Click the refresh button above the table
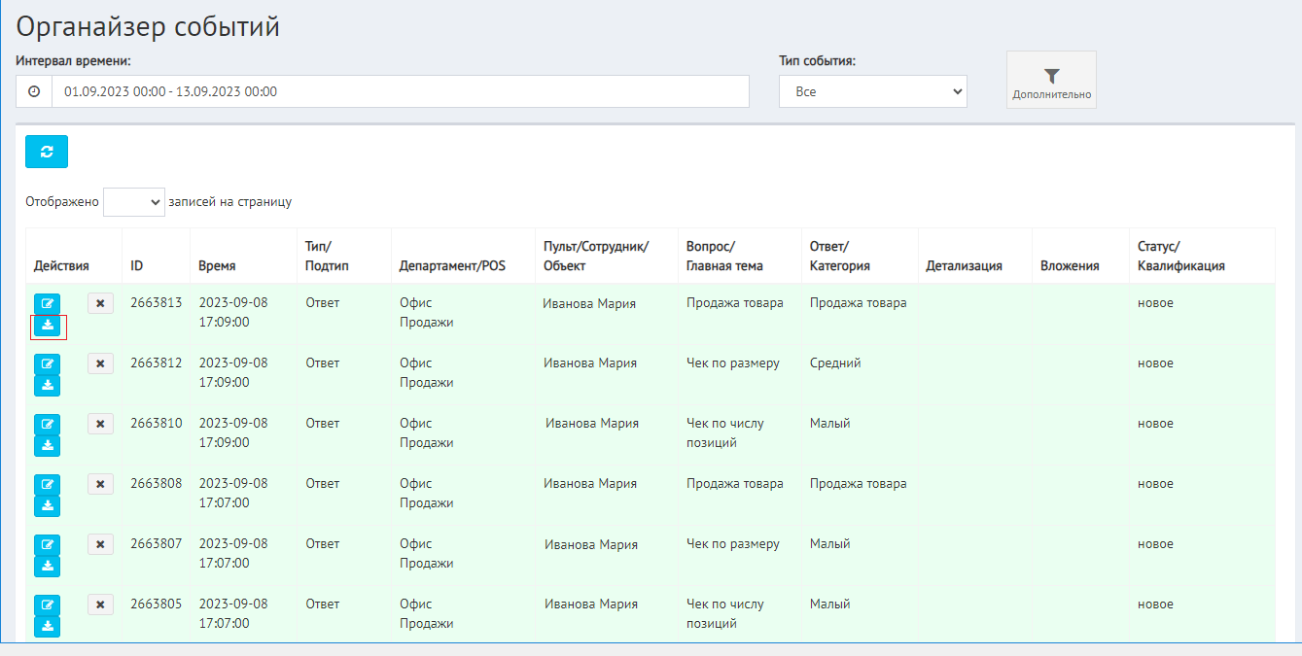This screenshot has height=656, width=1302. tap(47, 152)
